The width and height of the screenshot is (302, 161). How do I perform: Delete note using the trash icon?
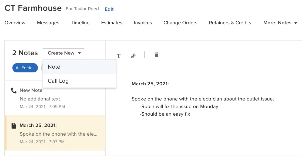pyautogui.click(x=157, y=55)
